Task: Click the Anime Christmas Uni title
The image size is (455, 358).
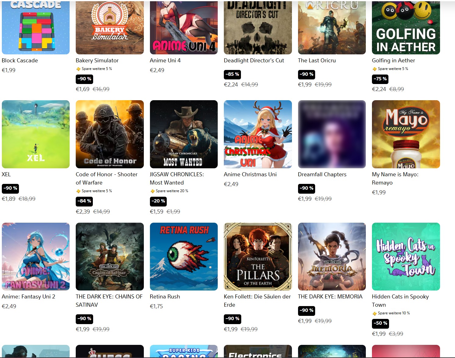Action: pos(250,174)
